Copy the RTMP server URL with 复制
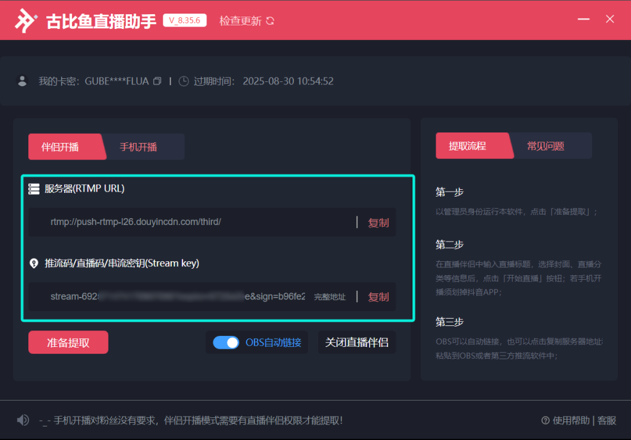The height and width of the screenshot is (440, 631). (378, 222)
